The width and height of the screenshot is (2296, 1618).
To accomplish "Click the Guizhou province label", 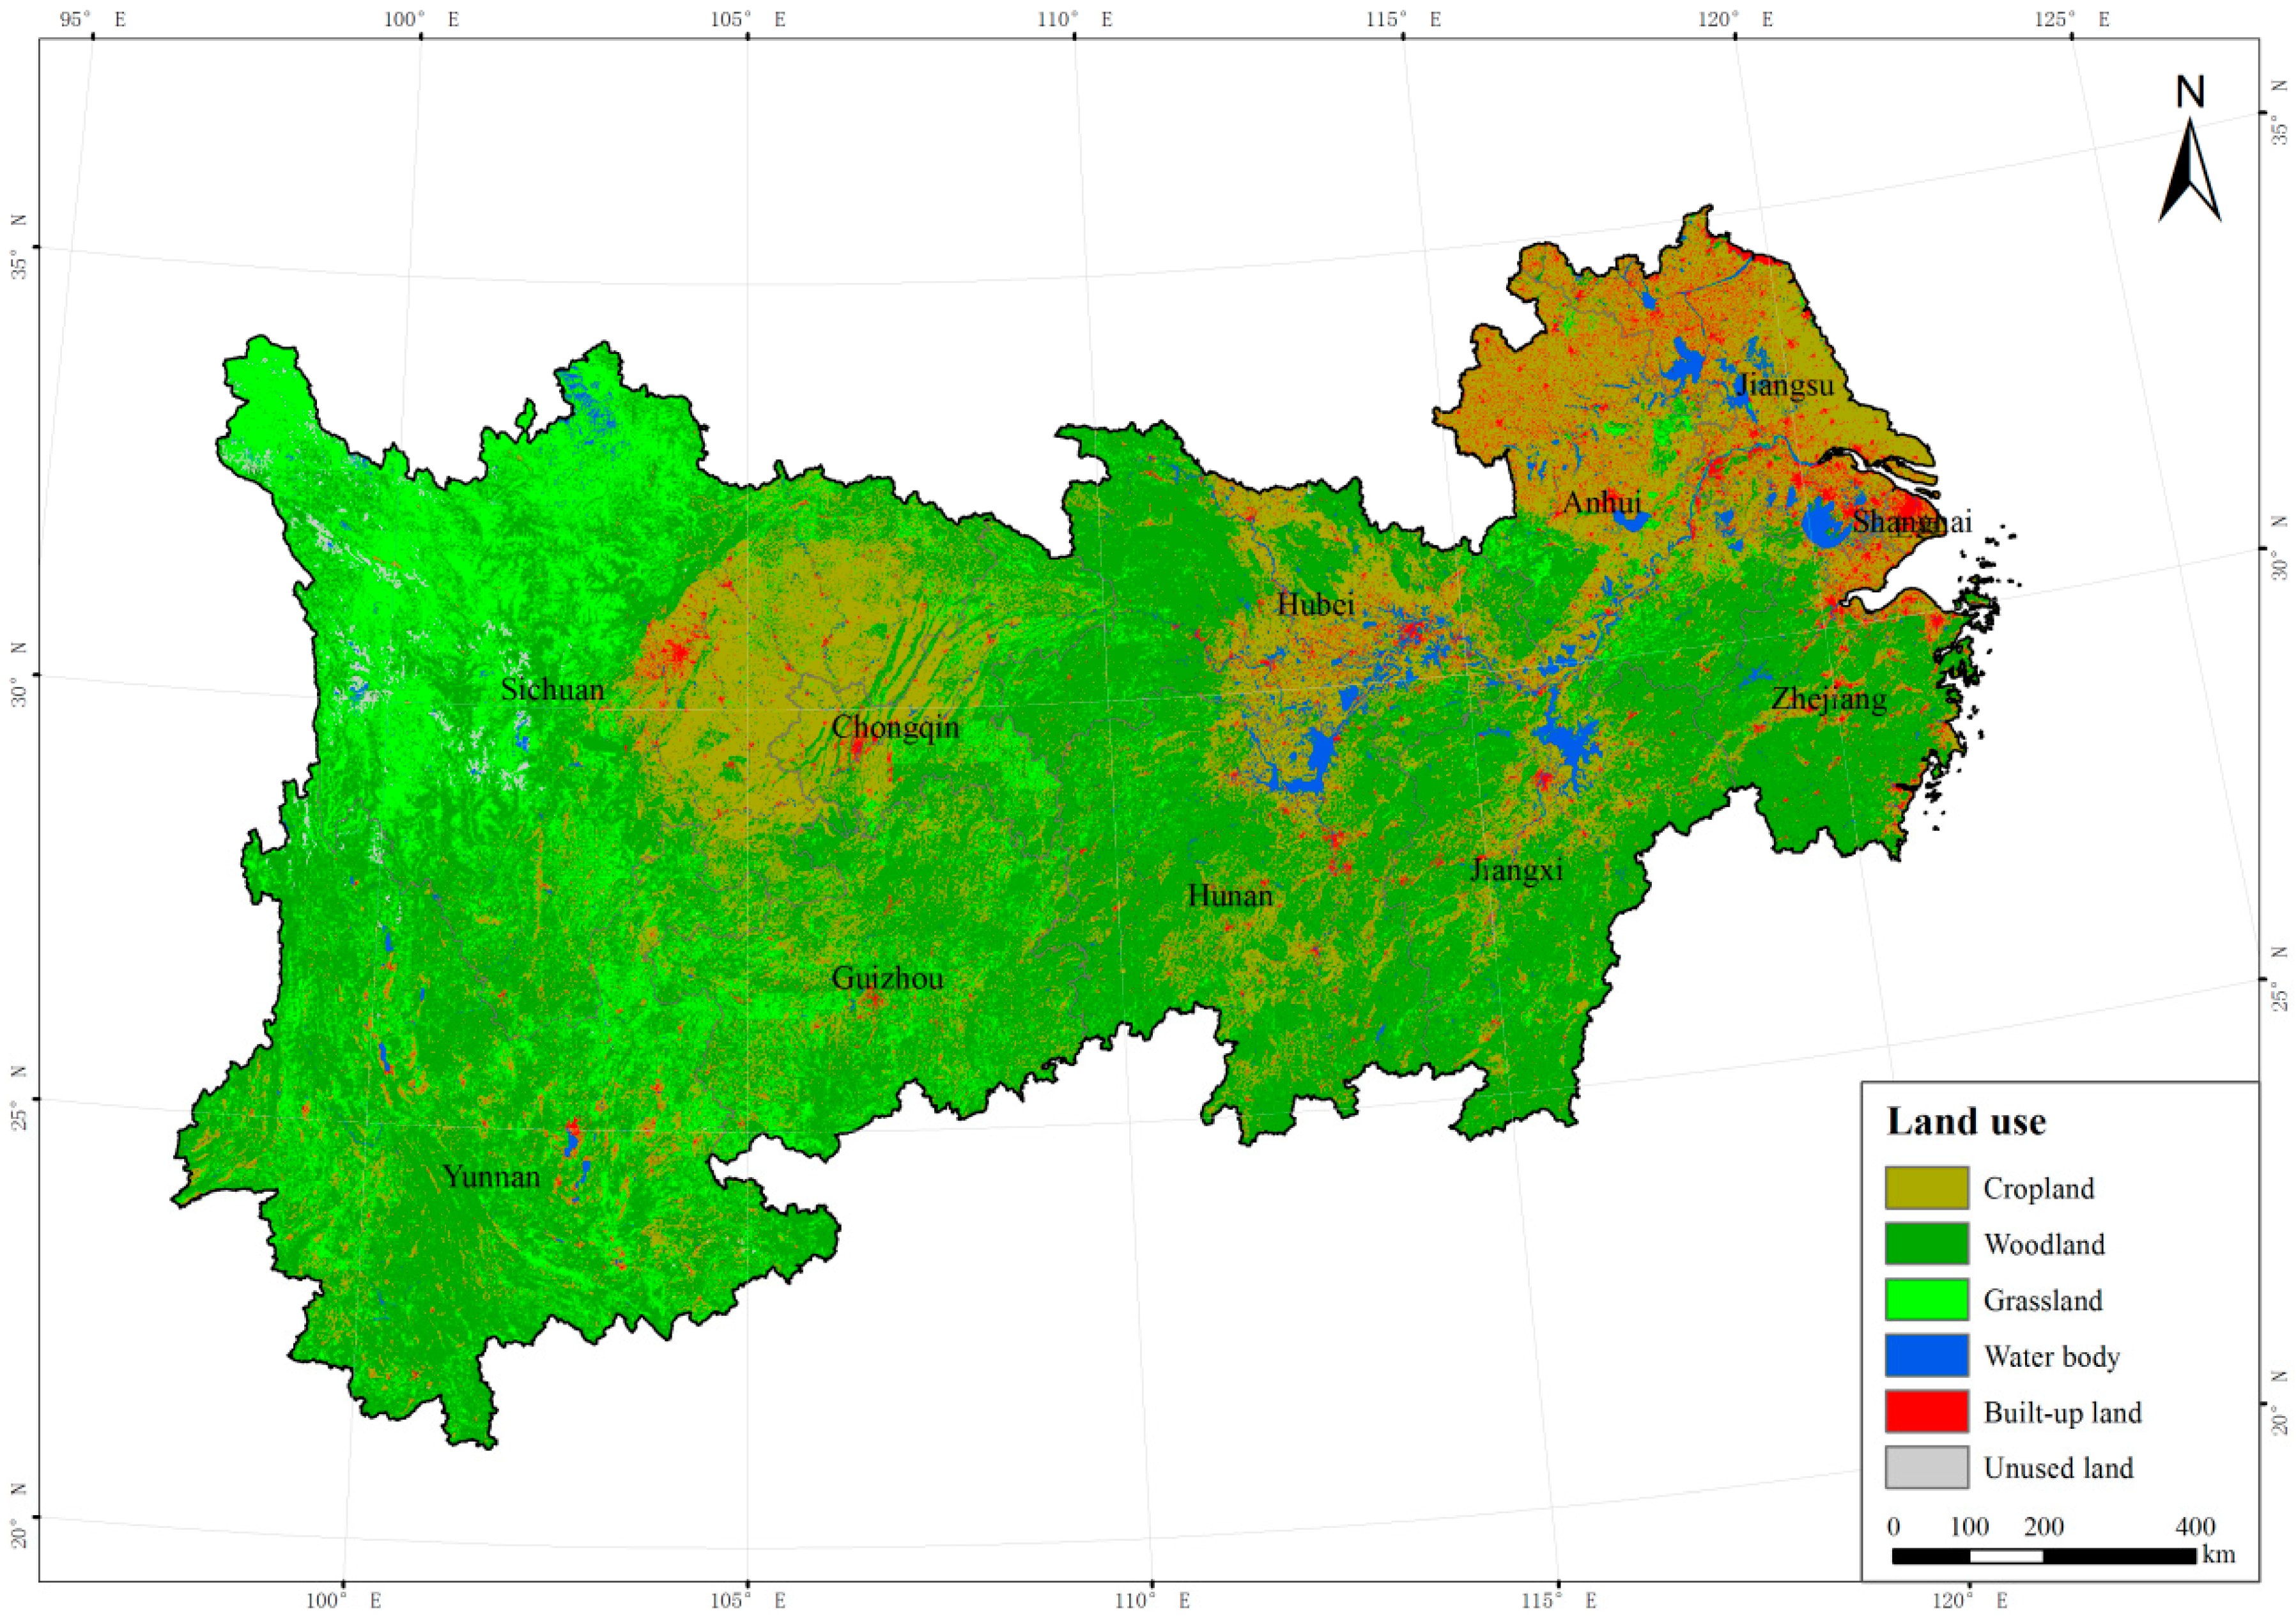I will [887, 978].
